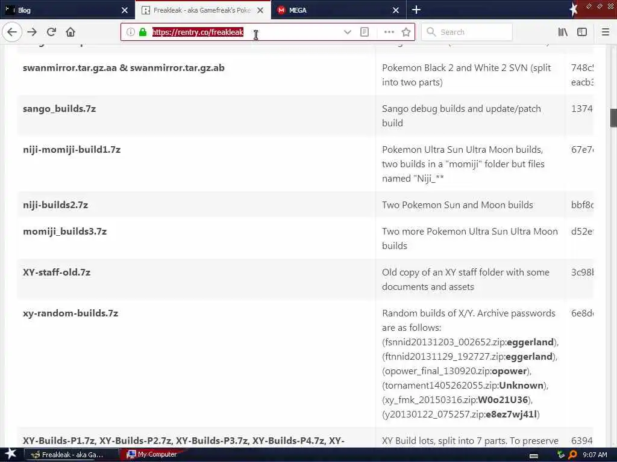Screen dimensions: 617x462
Task: Click niji-builds2.7z entry
Action: (x=55, y=205)
